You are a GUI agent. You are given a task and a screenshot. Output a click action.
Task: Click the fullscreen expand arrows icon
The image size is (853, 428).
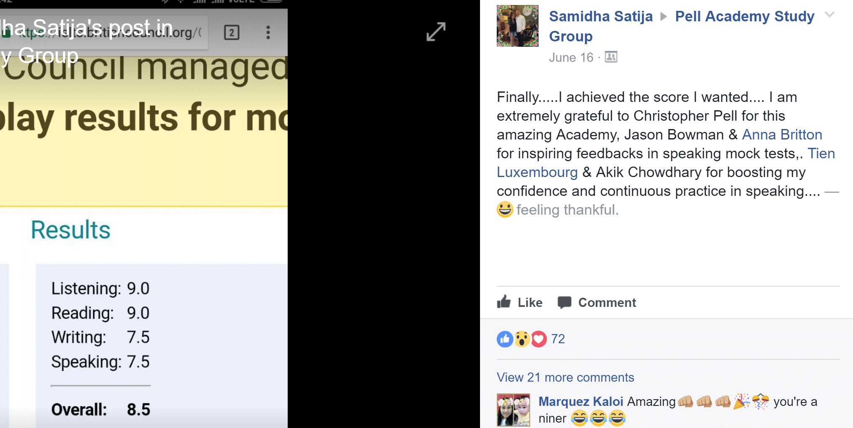coord(436,32)
